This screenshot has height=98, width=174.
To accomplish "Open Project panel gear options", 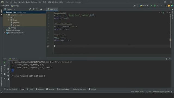I will pyautogui.click(x=41, y=9).
